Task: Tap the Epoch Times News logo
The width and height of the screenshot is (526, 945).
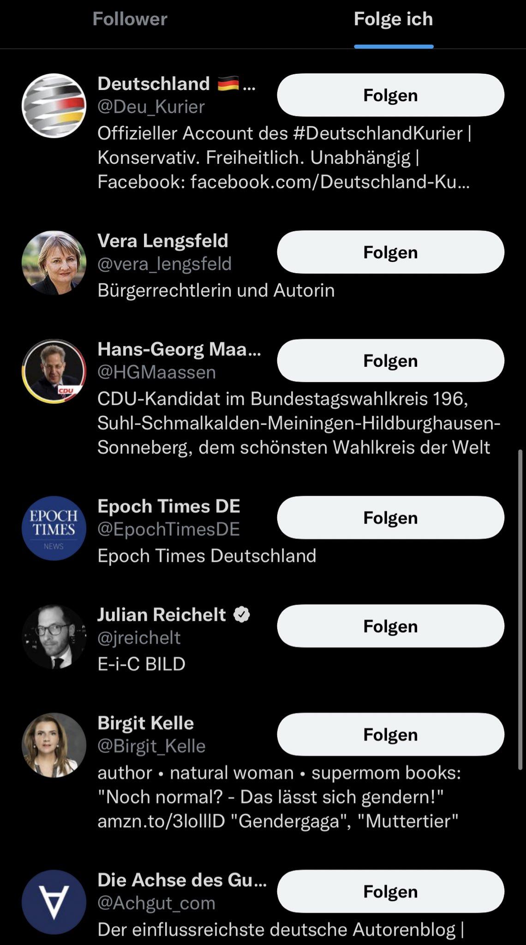Action: (54, 528)
